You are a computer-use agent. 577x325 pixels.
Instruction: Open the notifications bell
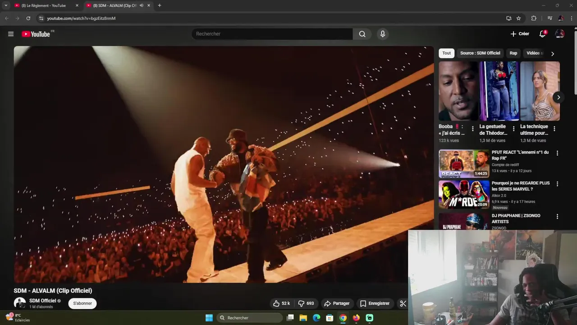[x=543, y=34]
